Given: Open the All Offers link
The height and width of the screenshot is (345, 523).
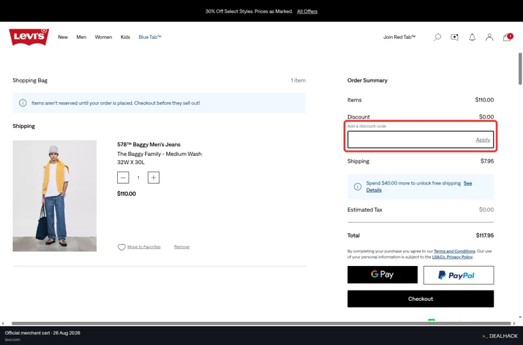Looking at the screenshot, I should [x=307, y=12].
